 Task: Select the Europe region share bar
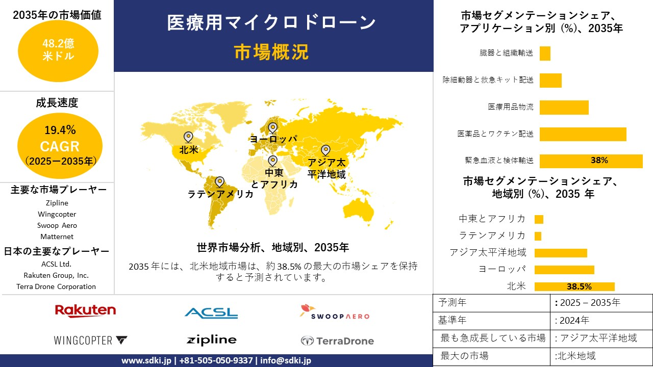tap(564, 270)
